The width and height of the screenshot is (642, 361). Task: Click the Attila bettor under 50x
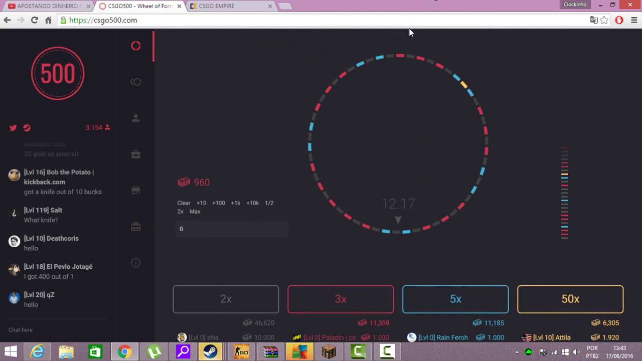point(552,337)
